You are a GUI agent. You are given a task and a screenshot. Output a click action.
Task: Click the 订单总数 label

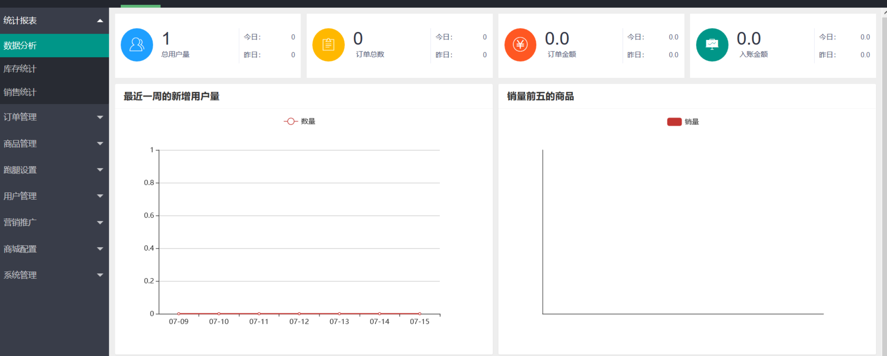(x=370, y=54)
